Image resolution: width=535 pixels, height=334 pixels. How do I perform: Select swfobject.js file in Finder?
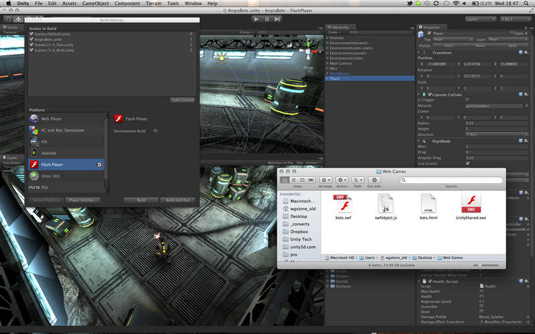tap(386, 206)
